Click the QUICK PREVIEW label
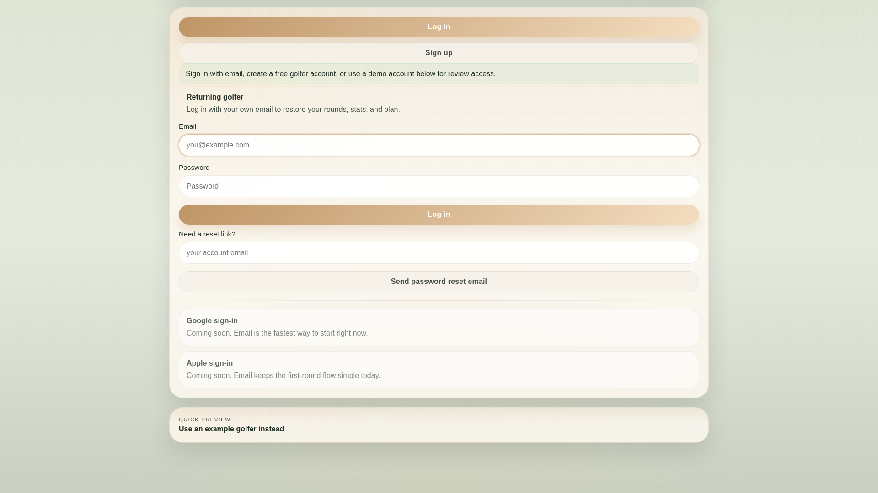This screenshot has height=493, width=878. [205, 420]
